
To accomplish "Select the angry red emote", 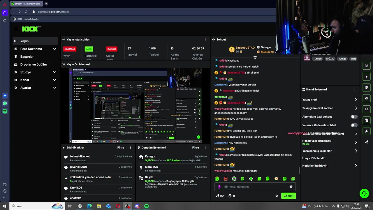I will click(226, 178).
